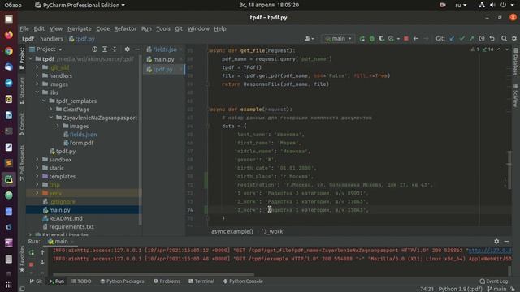Click the Run panel horizontal scrollbar
Viewport: 520px width, 292px height.
coord(154,274)
